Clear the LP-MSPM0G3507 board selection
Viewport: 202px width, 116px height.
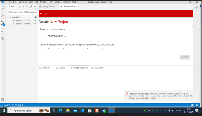[70, 36]
